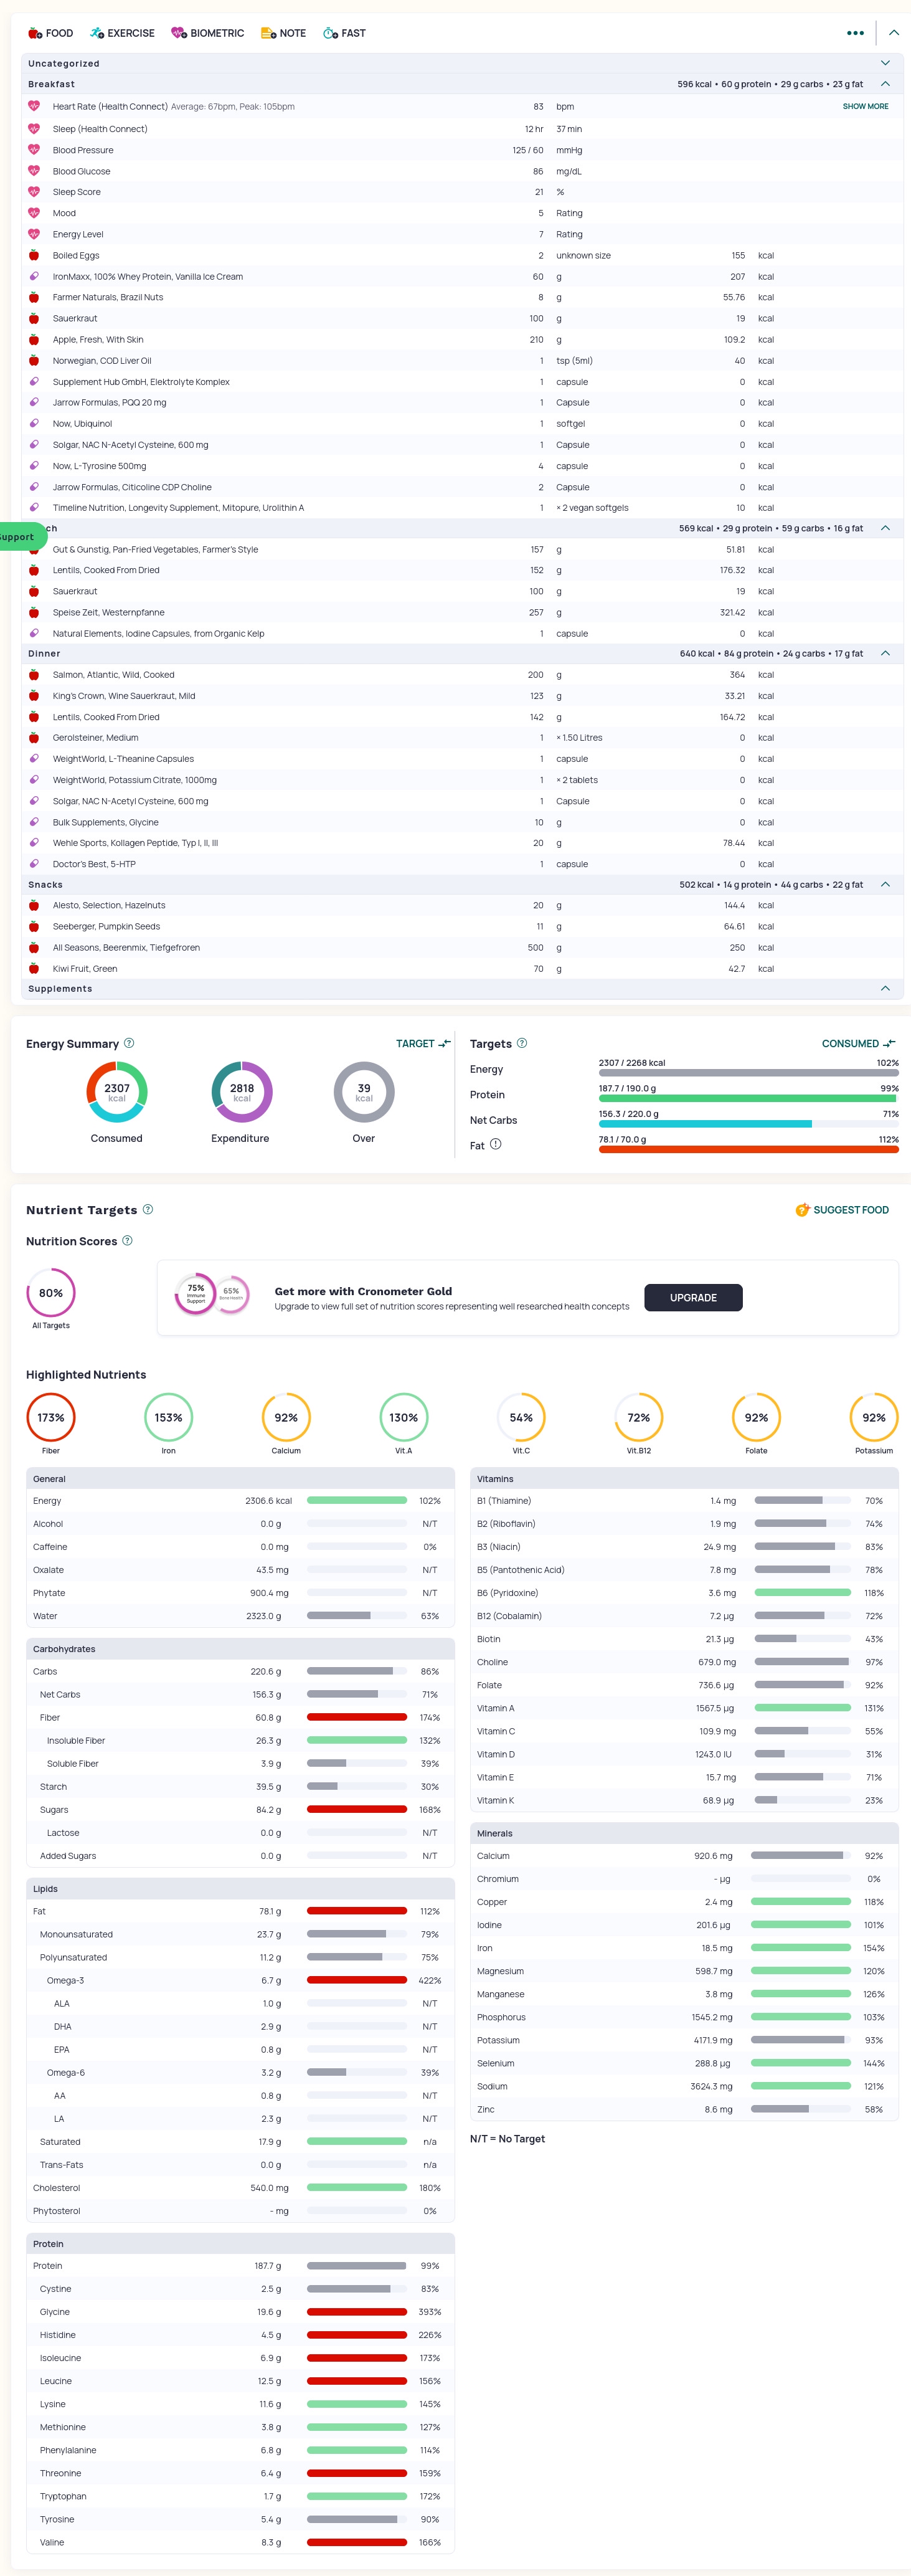Click the Doctor's Best 5-HTP pill icon

[x=34, y=864]
